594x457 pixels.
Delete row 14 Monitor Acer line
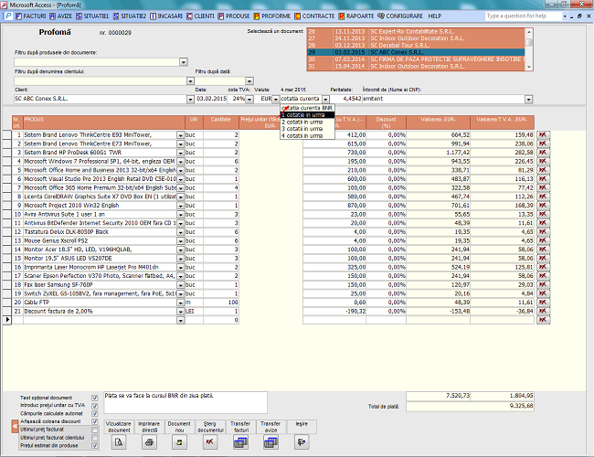[543, 250]
